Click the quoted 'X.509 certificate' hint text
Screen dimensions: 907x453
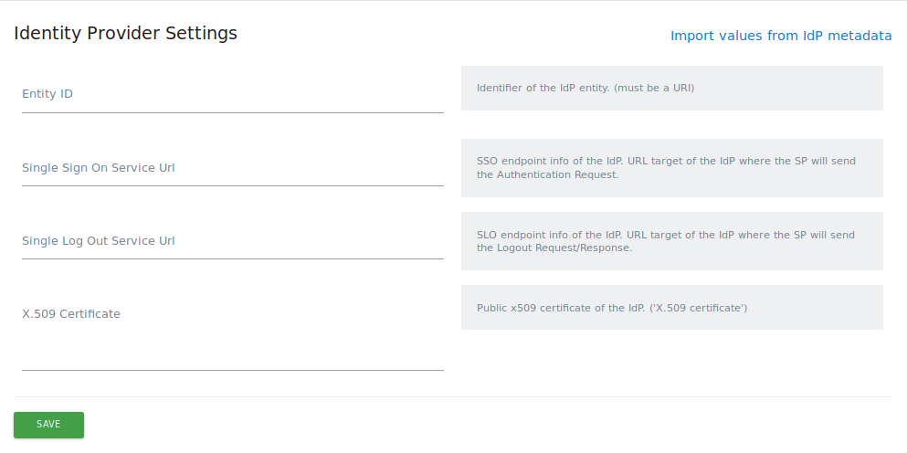tap(699, 308)
